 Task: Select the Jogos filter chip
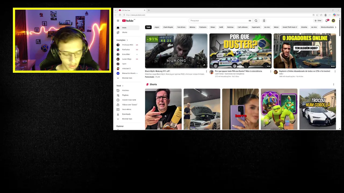[x=157, y=27]
